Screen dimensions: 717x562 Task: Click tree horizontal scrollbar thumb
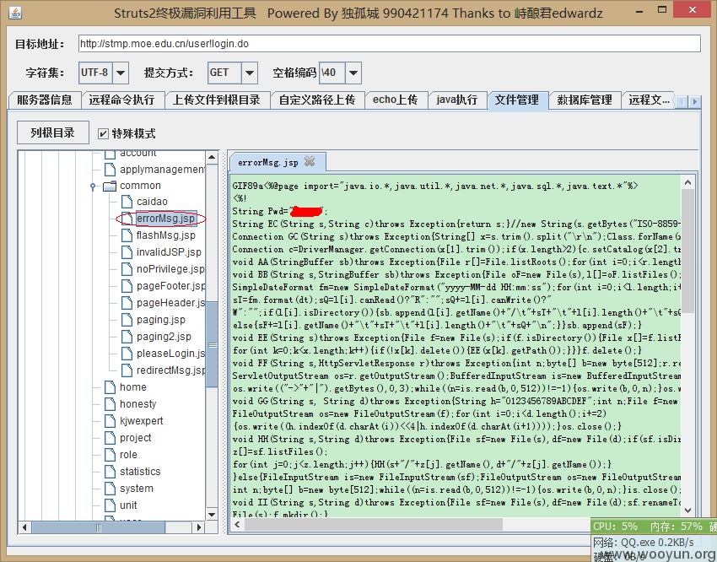tap(99, 527)
